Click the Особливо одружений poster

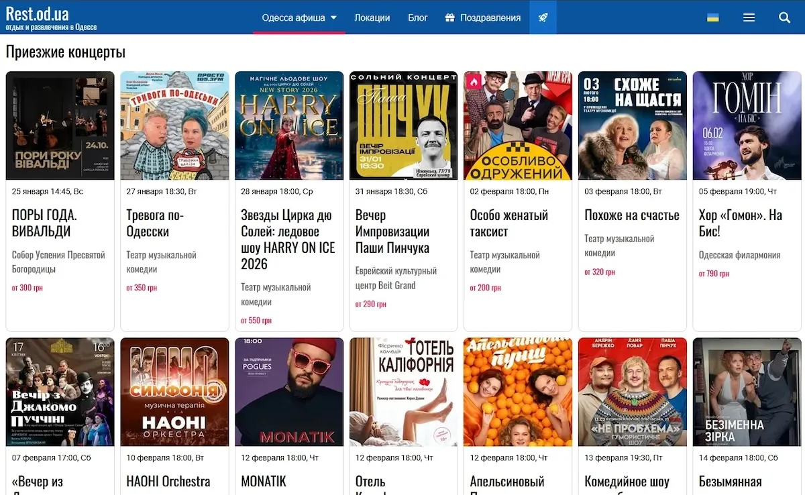518,125
